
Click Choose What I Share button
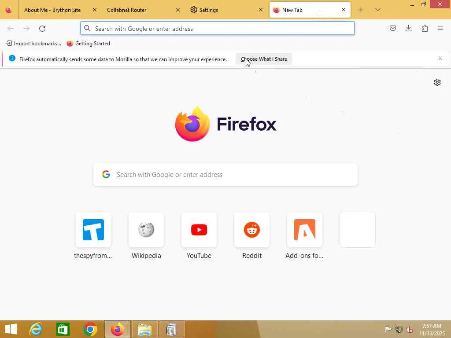pos(264,59)
